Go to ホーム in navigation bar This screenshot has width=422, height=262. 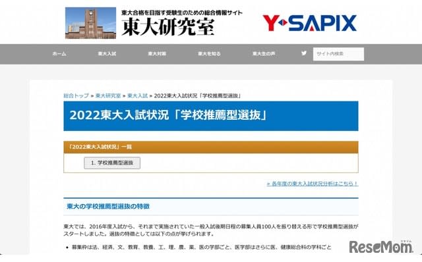59,54
